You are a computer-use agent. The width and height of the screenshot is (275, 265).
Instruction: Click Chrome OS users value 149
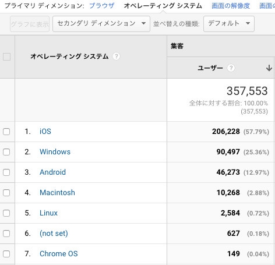234,254
